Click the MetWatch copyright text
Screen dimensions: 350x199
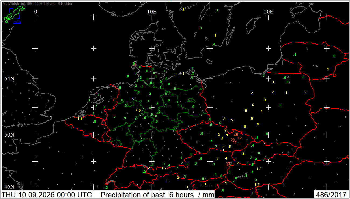(37, 4)
